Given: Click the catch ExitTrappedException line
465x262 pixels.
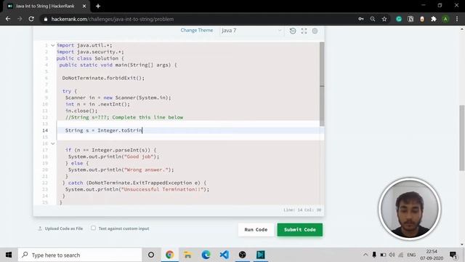Looking at the screenshot, I should (x=134, y=183).
